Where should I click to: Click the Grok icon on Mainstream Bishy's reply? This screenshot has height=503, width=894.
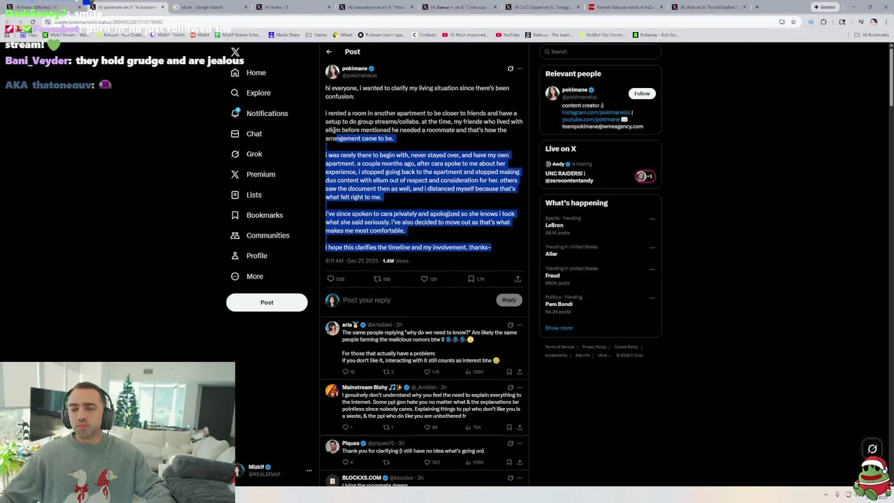[x=510, y=388]
